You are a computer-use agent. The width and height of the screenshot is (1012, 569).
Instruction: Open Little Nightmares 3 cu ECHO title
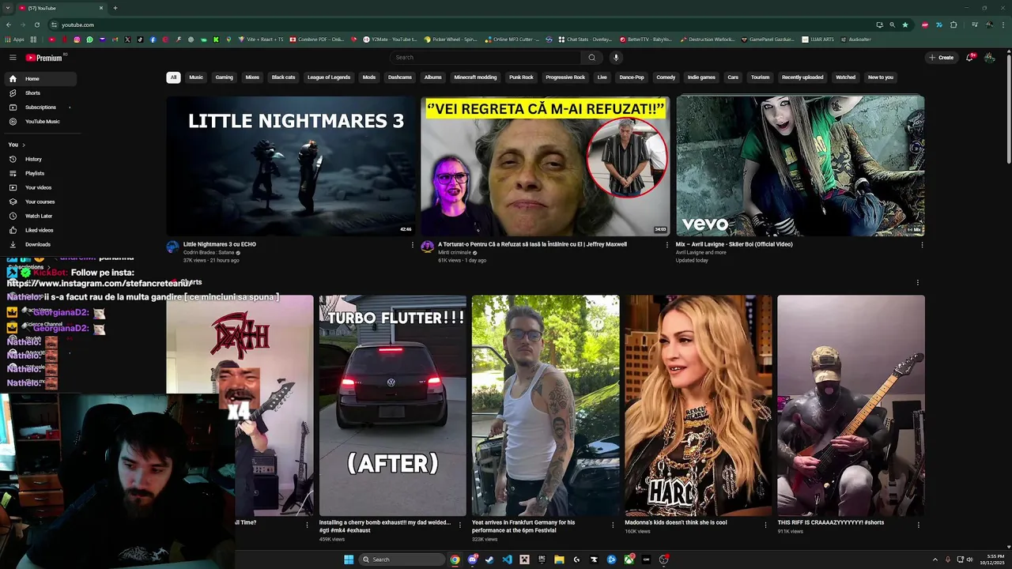pos(220,244)
